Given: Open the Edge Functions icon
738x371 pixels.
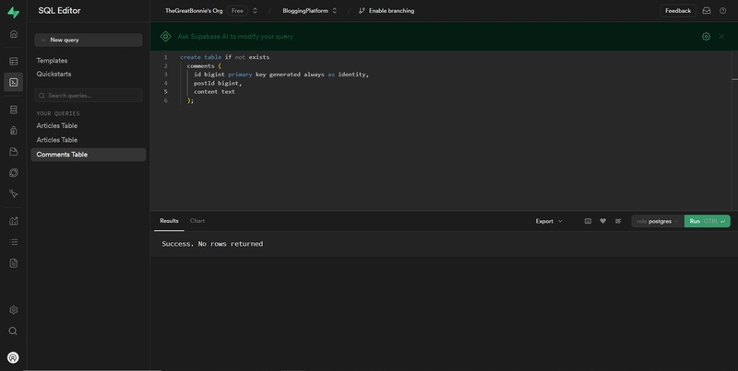Looking at the screenshot, I should tap(14, 172).
